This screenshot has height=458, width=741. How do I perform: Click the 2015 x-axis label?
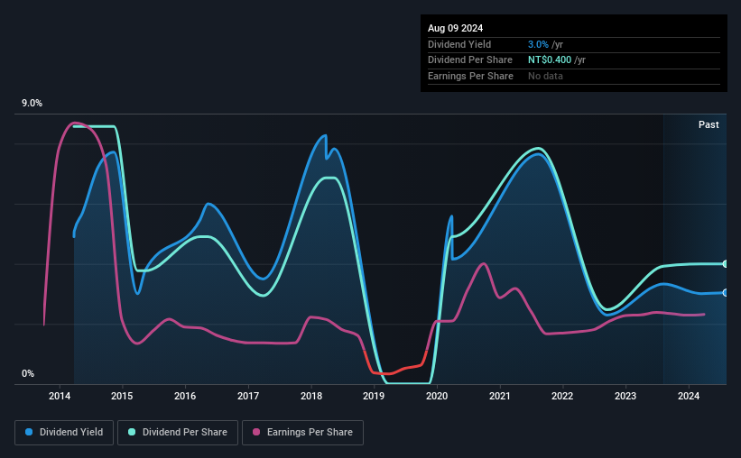pyautogui.click(x=122, y=396)
